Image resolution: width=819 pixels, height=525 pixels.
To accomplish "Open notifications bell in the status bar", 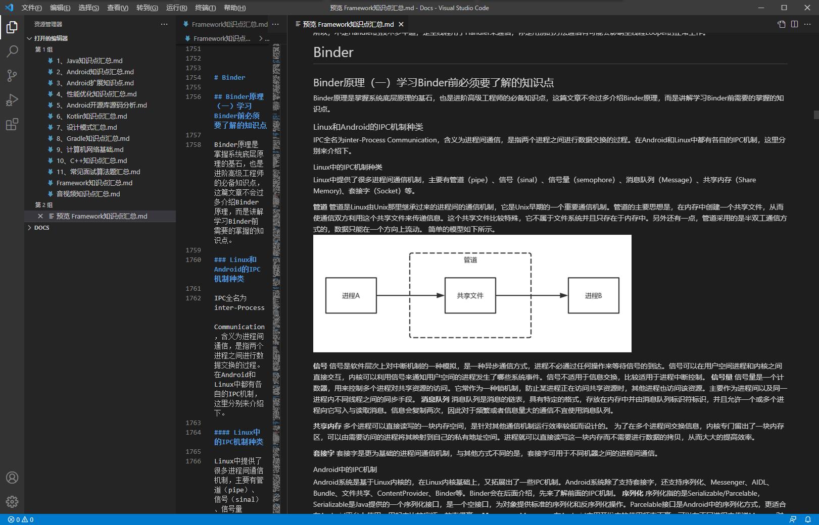I will pos(809,519).
